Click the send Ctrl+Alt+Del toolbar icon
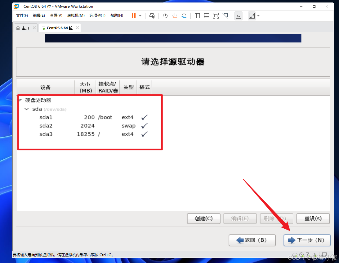 pos(152,16)
